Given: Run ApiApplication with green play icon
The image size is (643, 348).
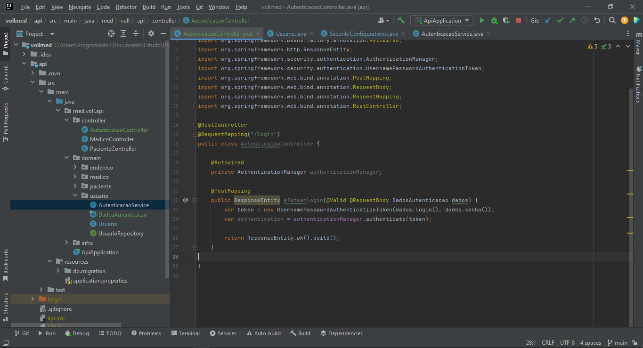Looking at the screenshot, I should pos(482,20).
